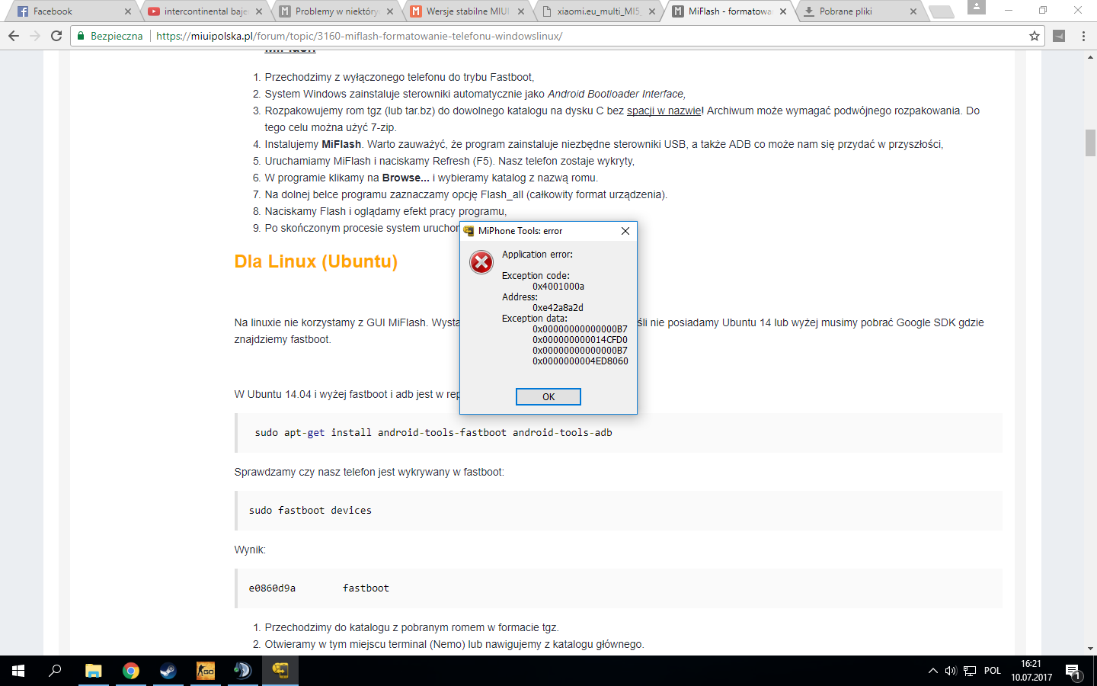The height and width of the screenshot is (686, 1097).
Task: Close the MiPhone Tools error dialog
Action: tap(625, 231)
